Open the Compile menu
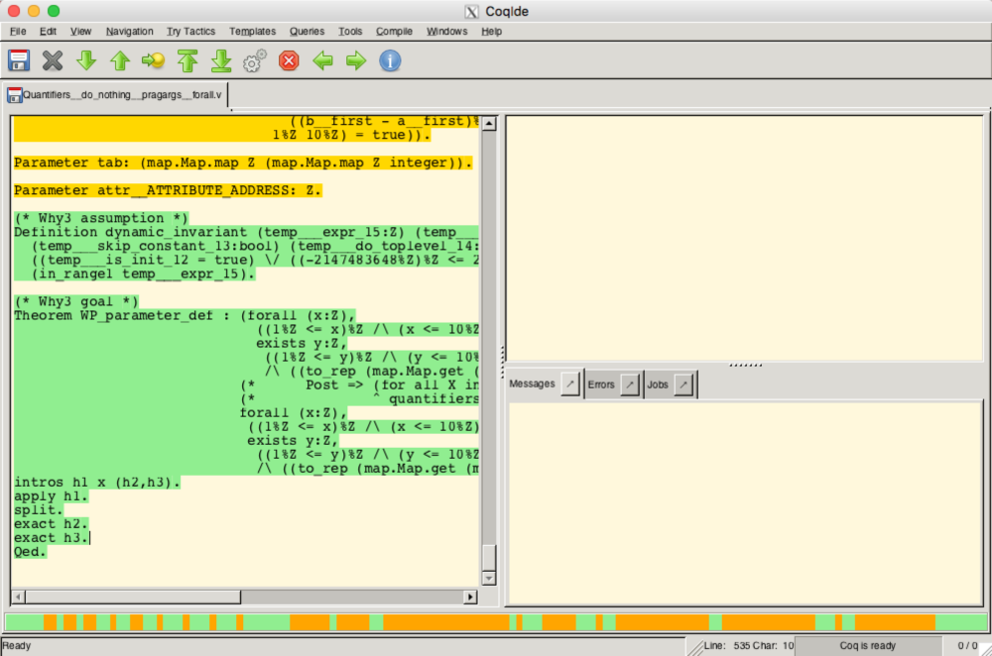This screenshot has width=992, height=656. click(x=394, y=31)
